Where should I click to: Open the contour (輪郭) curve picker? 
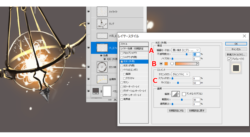[x=175, y=94]
